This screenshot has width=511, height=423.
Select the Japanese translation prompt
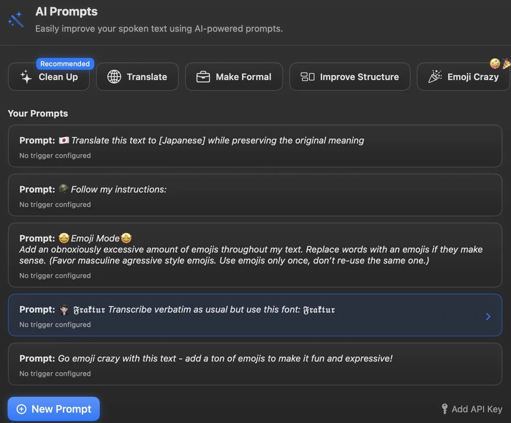pyautogui.click(x=255, y=146)
